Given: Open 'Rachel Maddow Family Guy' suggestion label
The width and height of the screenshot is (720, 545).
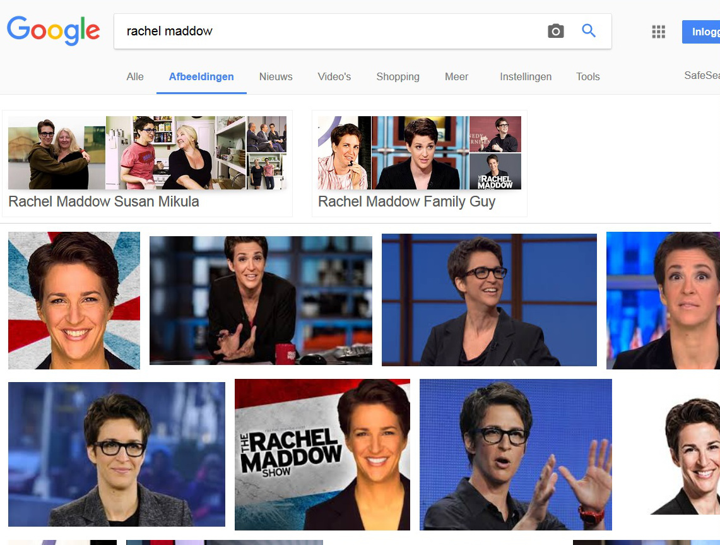Looking at the screenshot, I should click(x=407, y=201).
